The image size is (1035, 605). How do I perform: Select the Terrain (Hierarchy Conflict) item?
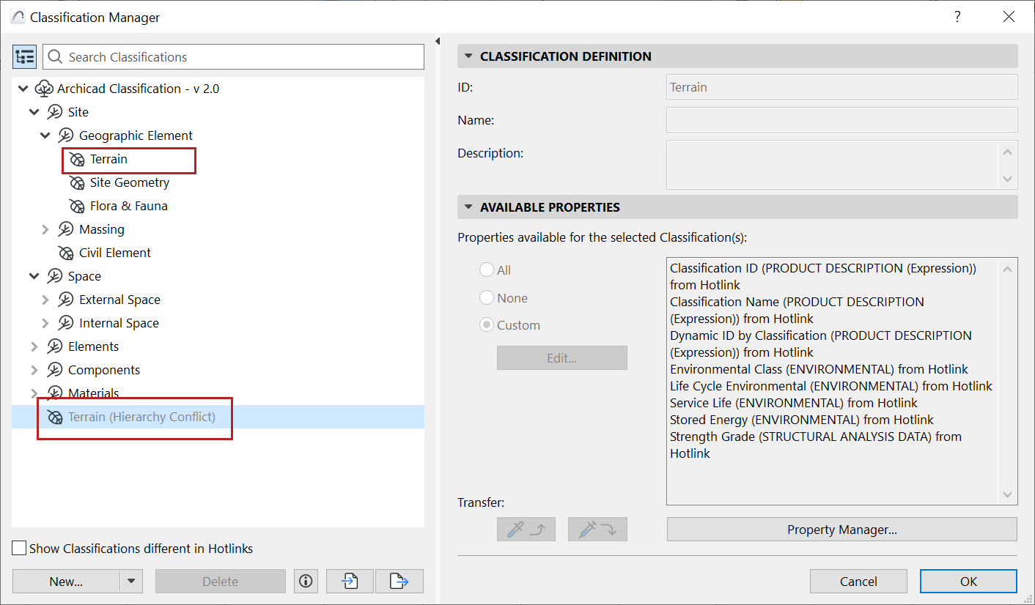(141, 417)
